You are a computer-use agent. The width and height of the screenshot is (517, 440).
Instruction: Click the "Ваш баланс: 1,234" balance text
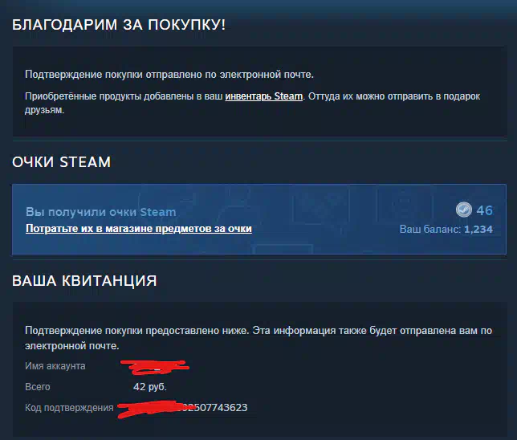(x=446, y=230)
